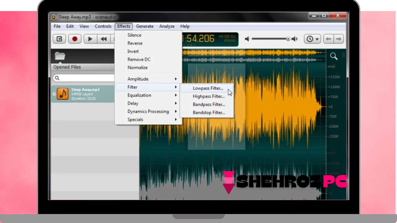Click the record button in toolbar
Image resolution: width=397 pixels, height=223 pixels.
[75, 39]
